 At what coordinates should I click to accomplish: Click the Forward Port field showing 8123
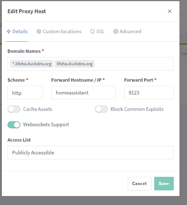coord(149,93)
